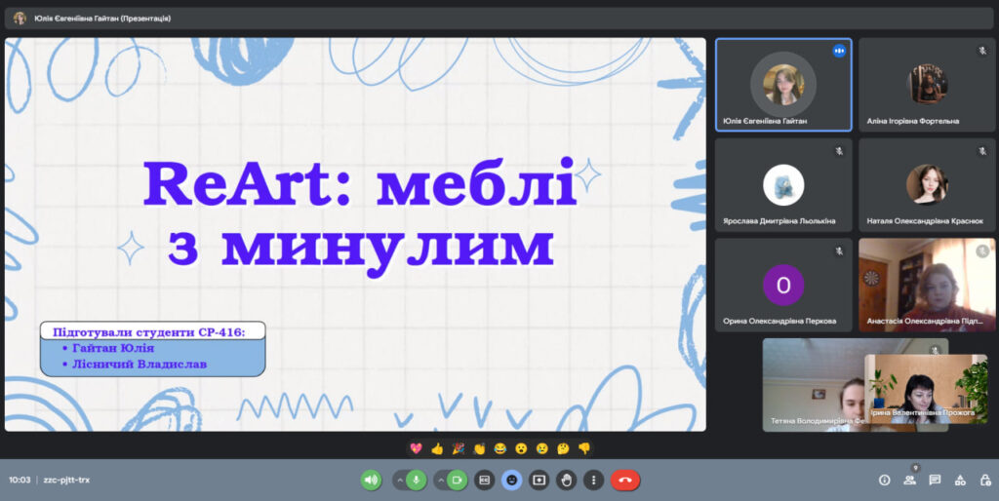The image size is (999, 501).
Task: Raise your hand
Action: coord(566,480)
